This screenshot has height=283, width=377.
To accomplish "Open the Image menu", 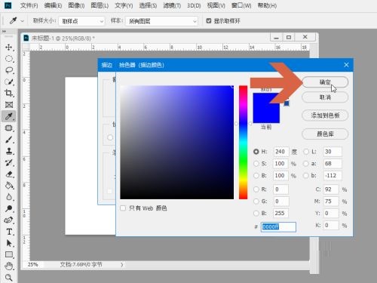I will (76, 5).
